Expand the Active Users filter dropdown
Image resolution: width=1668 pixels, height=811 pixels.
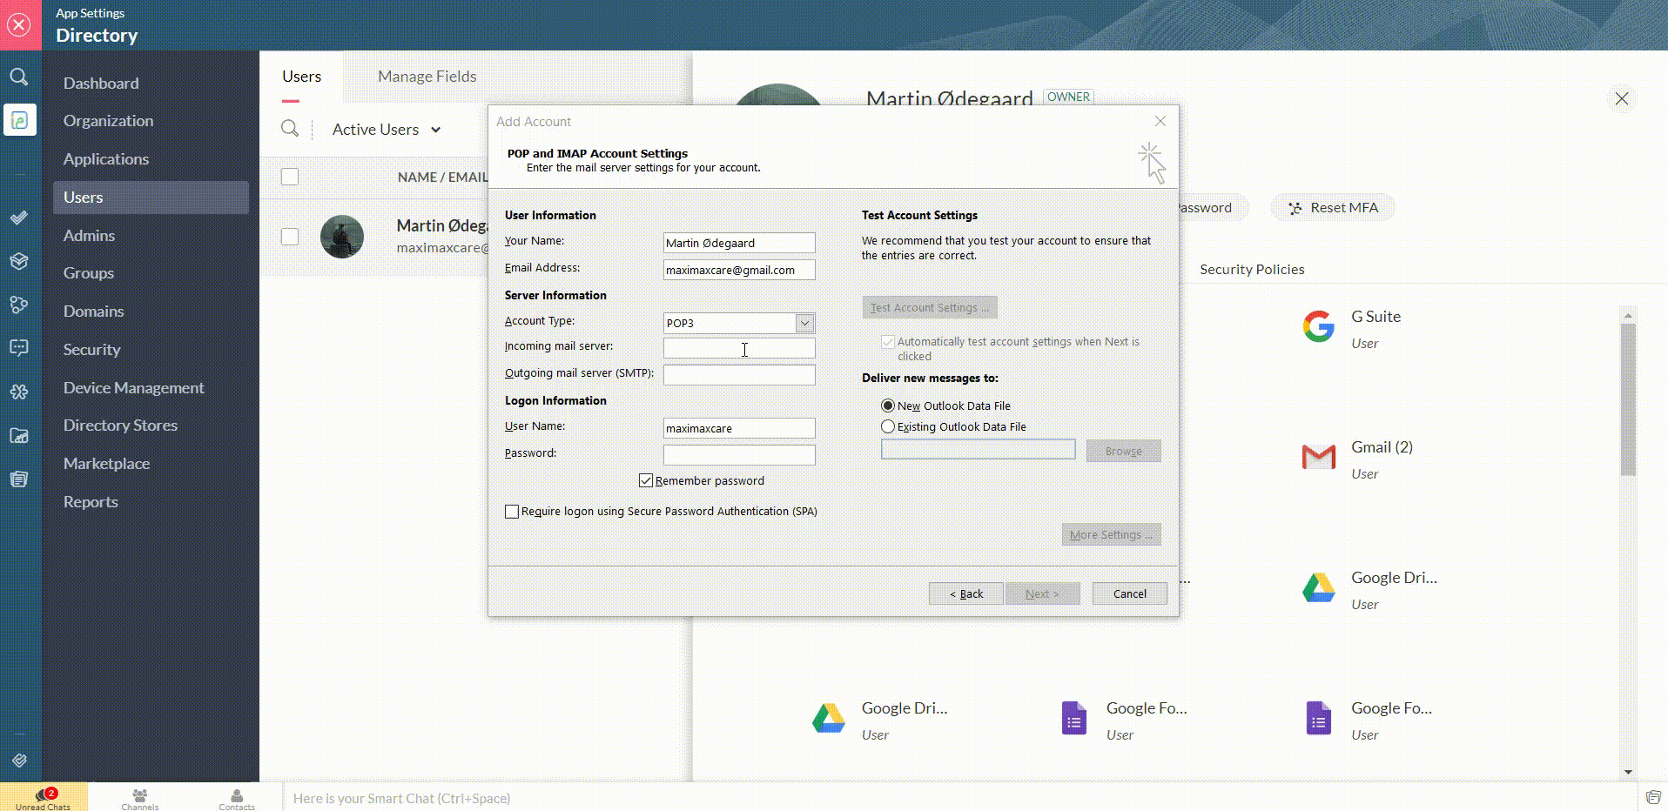pos(387,130)
